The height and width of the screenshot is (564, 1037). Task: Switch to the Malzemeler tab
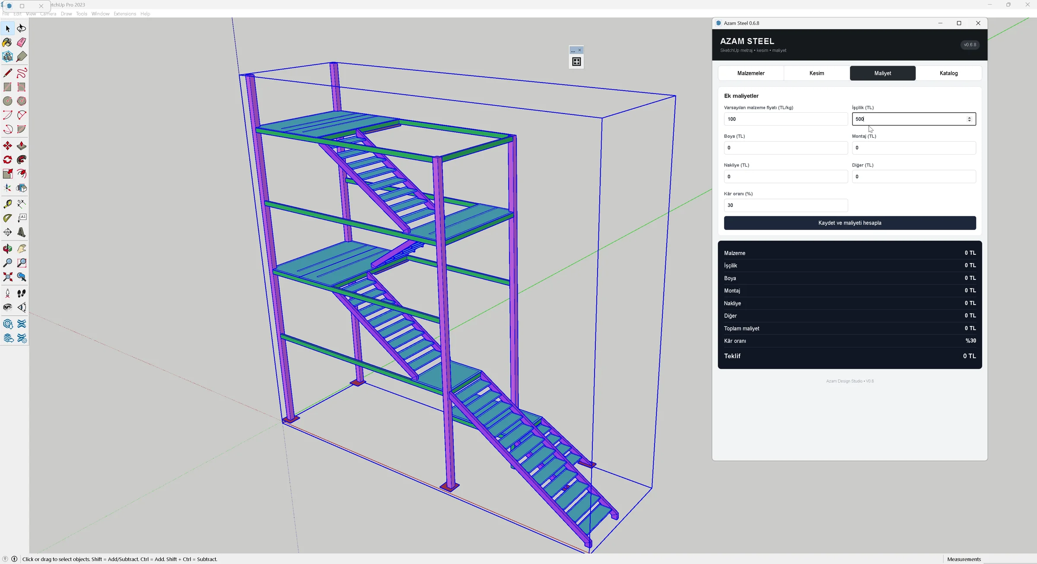(x=751, y=73)
